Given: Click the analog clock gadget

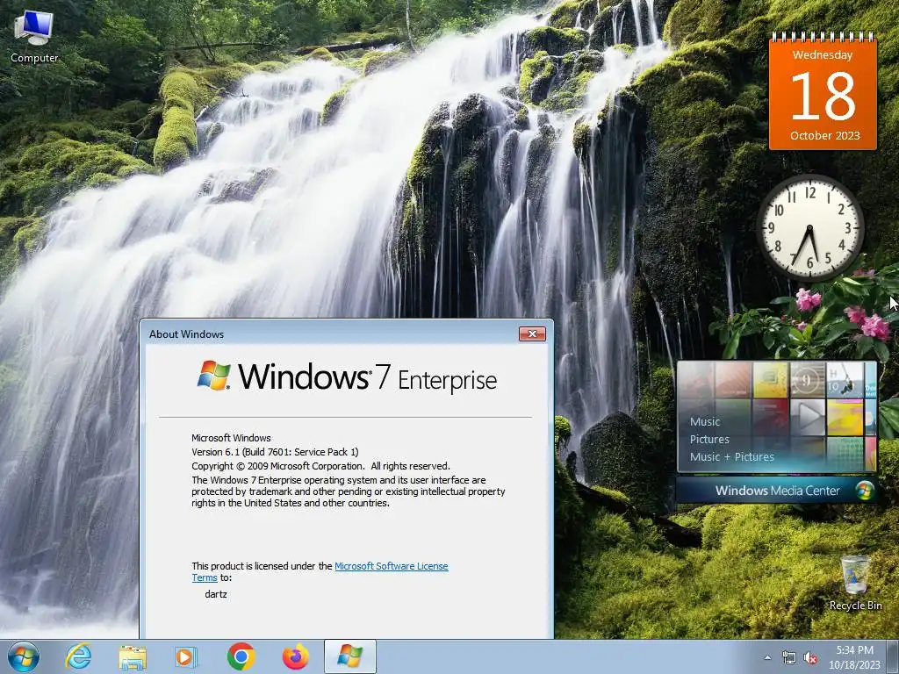Looking at the screenshot, I should (810, 227).
